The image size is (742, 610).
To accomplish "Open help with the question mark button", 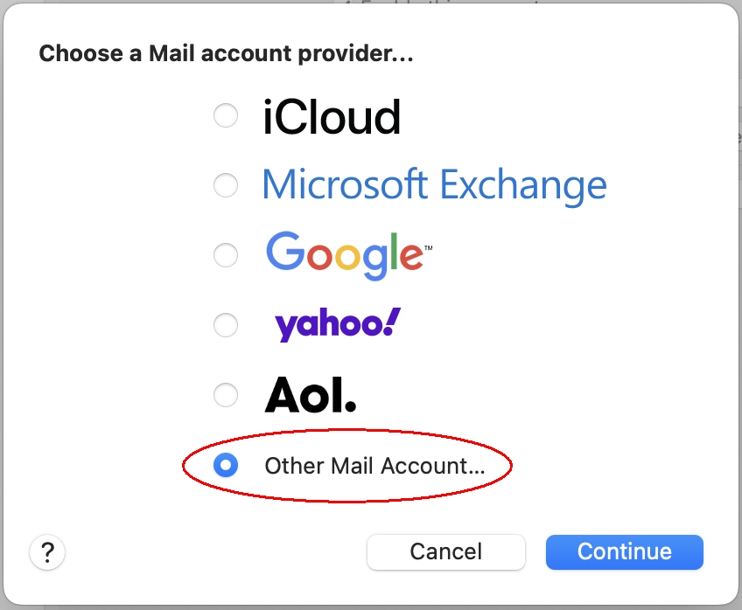I will 48,552.
